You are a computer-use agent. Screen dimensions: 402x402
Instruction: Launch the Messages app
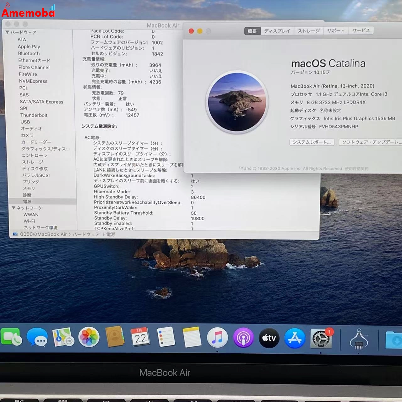point(37,338)
